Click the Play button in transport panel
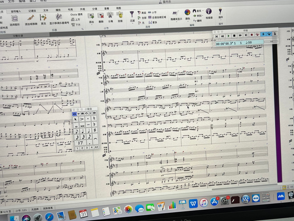The height and width of the screenshot is (221, 294). 229,35
